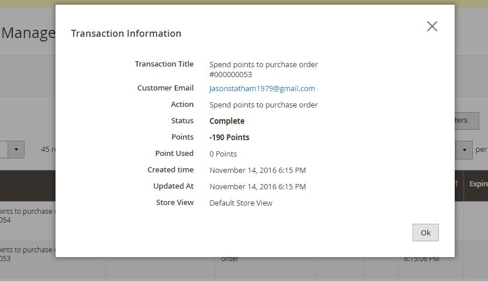The height and width of the screenshot is (281, 488).
Task: Click the Manage page heading behind the dialog
Action: (27, 33)
